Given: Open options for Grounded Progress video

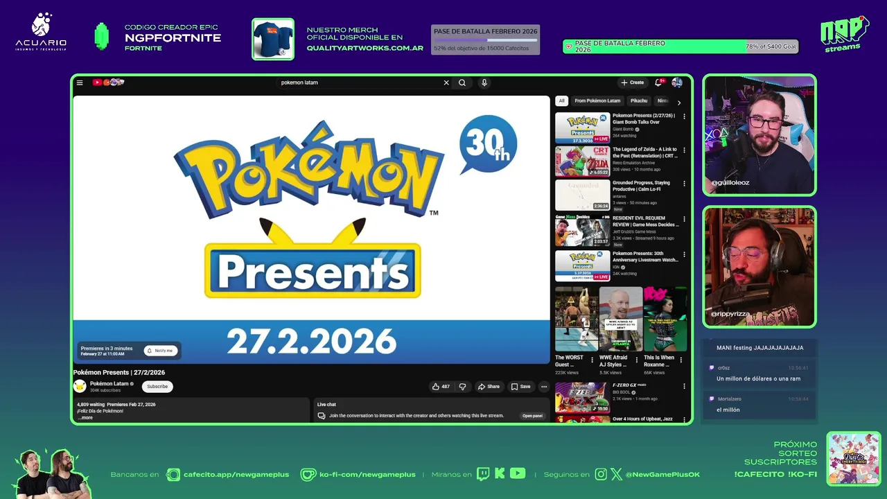Looking at the screenshot, I should pyautogui.click(x=684, y=184).
